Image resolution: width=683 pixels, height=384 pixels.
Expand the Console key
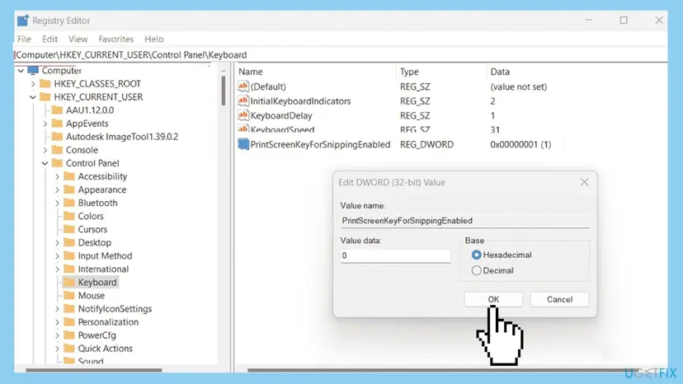tap(45, 150)
